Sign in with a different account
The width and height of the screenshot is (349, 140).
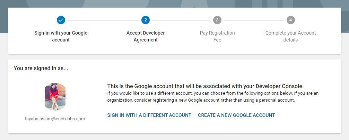point(149,115)
